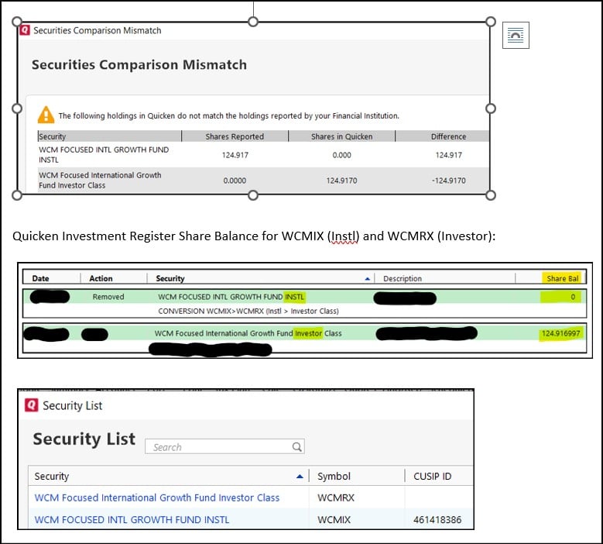Click the right-middle image resize handle
The width and height of the screenshot is (603, 544).
click(x=490, y=108)
